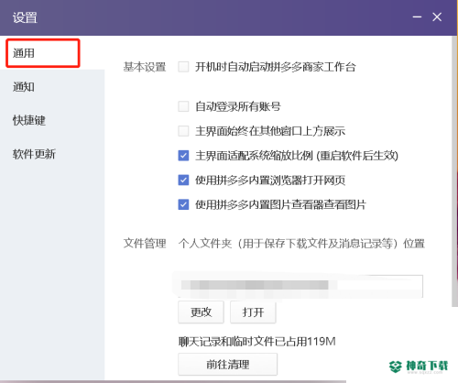The width and height of the screenshot is (458, 383).
Task: Click the 文件管理 section label
Action: click(145, 244)
